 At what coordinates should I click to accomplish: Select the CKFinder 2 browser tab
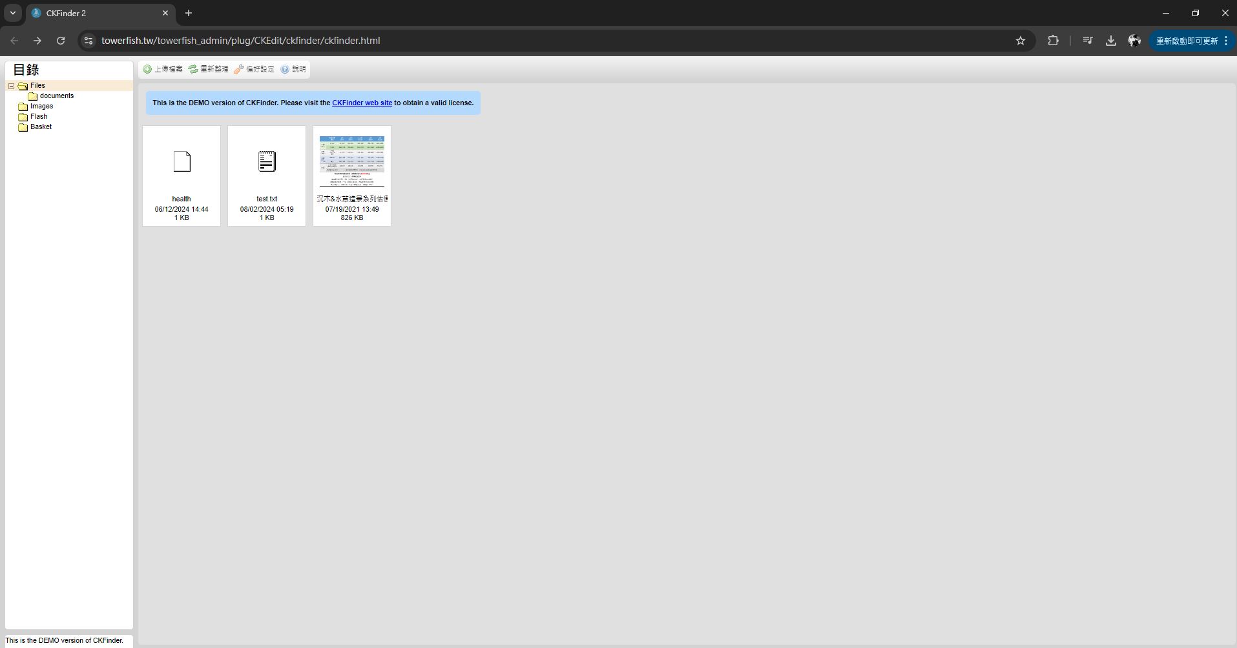coord(100,13)
